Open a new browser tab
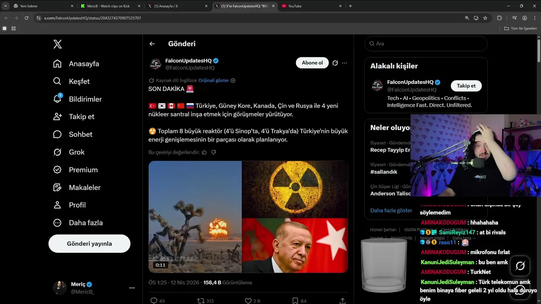Image resolution: width=541 pixels, height=304 pixels. 350,6
